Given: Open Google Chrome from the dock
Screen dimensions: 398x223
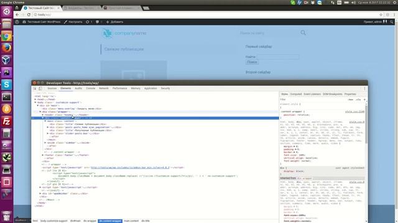Looking at the screenshot, I should pyautogui.click(x=7, y=36).
